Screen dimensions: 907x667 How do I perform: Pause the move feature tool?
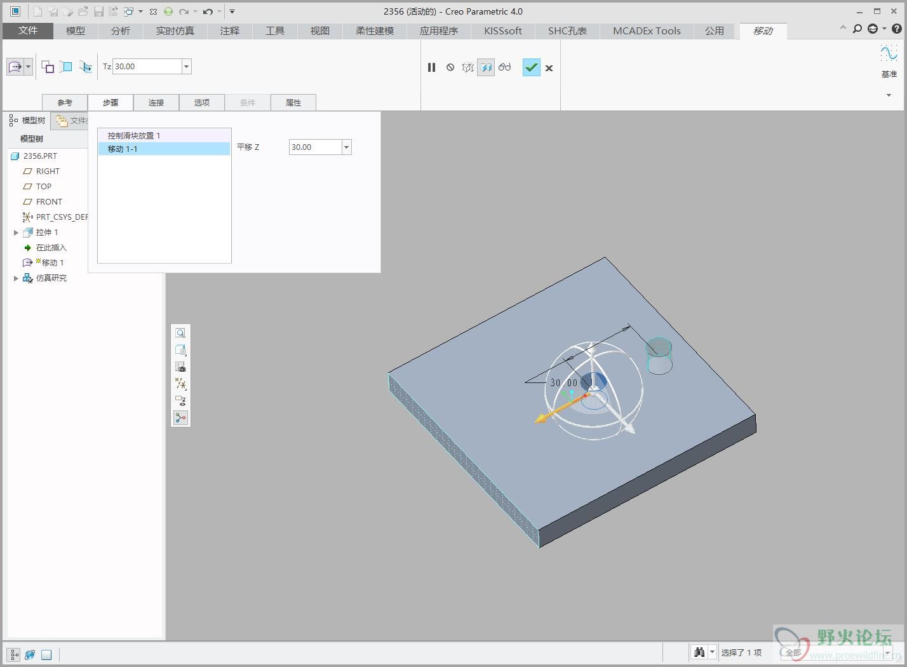point(432,67)
